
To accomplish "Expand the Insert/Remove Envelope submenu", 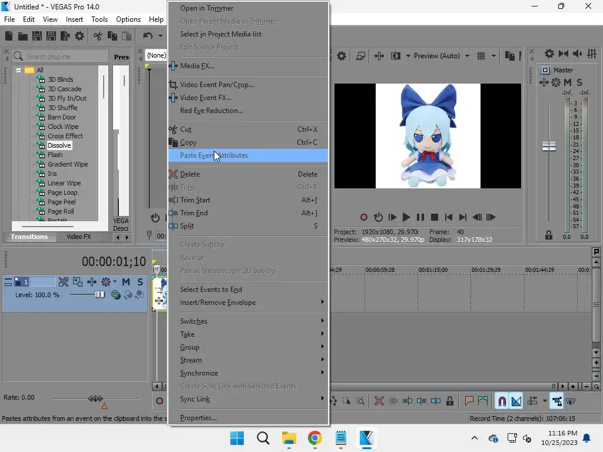I will (x=248, y=303).
